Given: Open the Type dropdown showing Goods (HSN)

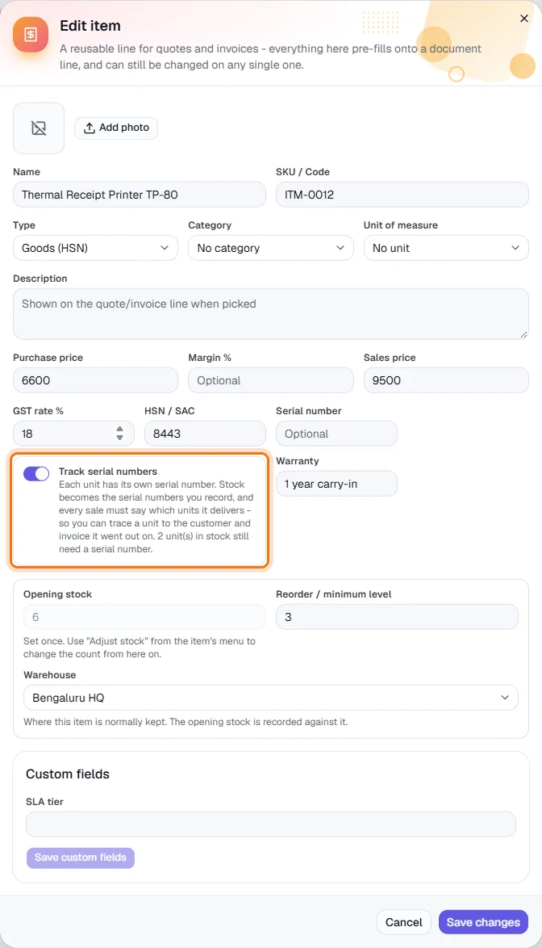Looking at the screenshot, I should (95, 248).
